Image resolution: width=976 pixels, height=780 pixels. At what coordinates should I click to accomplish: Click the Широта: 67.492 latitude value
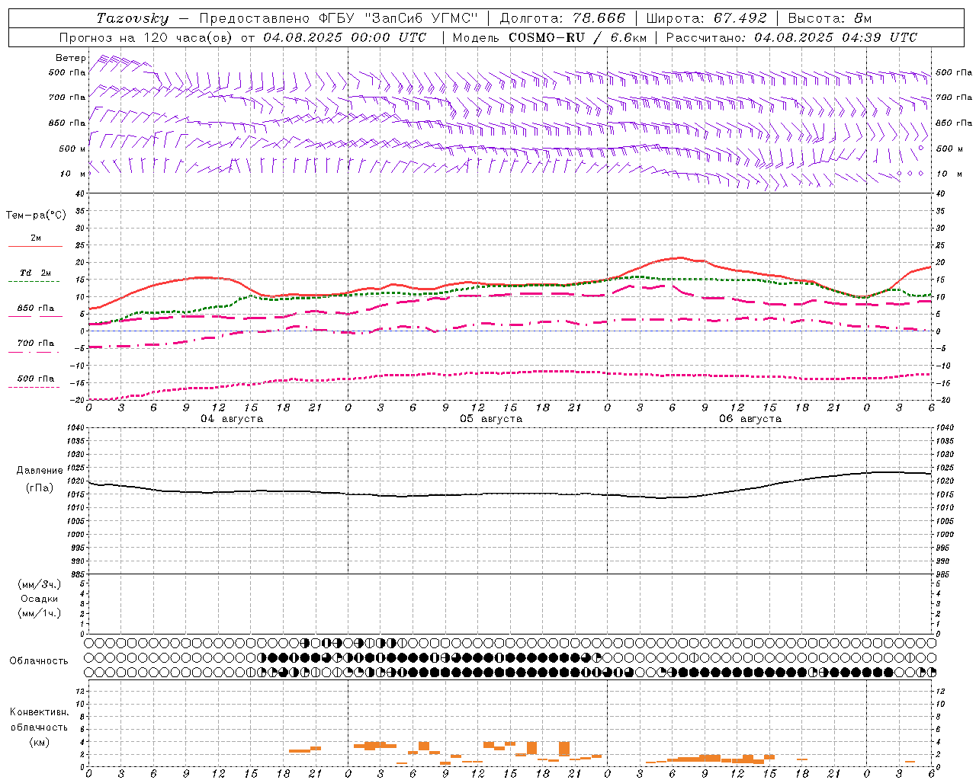[706, 18]
